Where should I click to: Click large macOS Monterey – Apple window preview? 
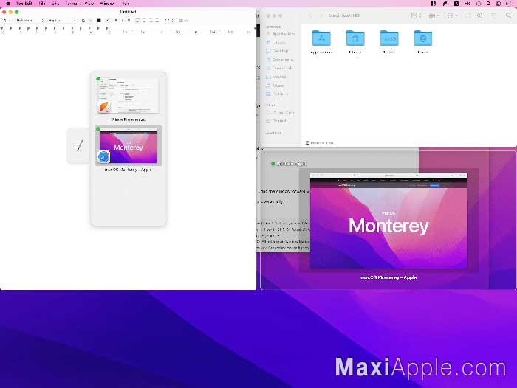click(x=388, y=221)
